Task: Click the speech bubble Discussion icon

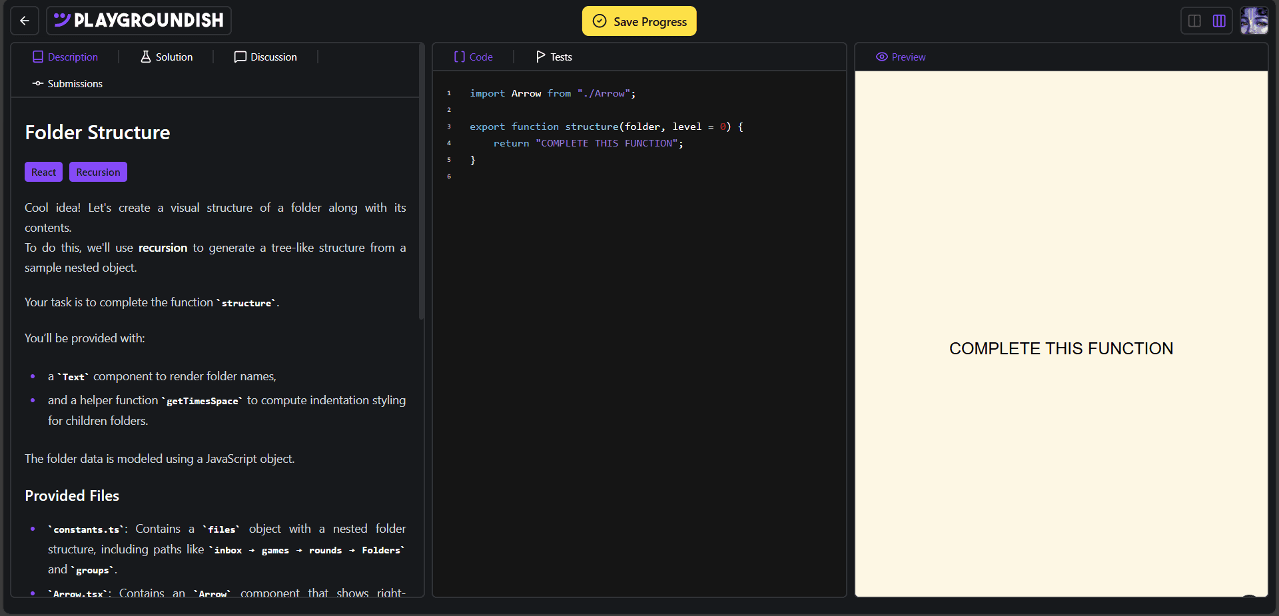Action: [240, 57]
